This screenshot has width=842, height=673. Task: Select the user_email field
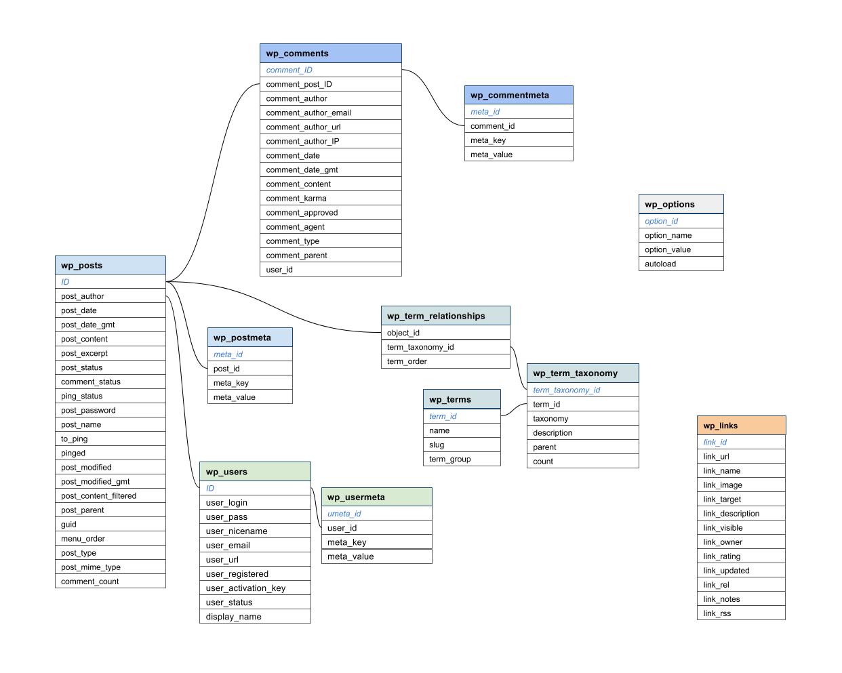pos(255,545)
